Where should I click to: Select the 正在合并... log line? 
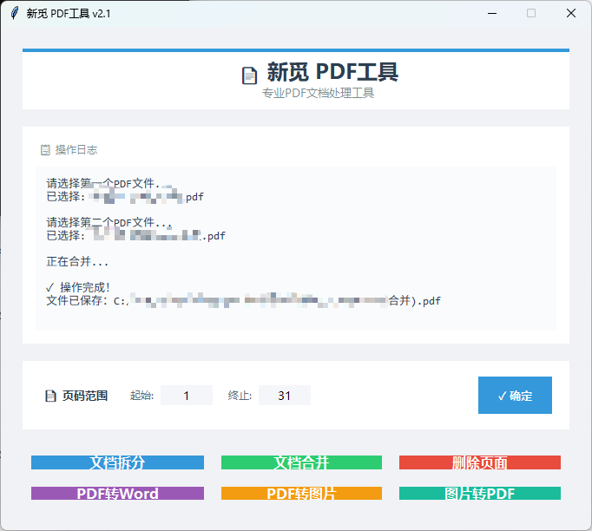[77, 261]
